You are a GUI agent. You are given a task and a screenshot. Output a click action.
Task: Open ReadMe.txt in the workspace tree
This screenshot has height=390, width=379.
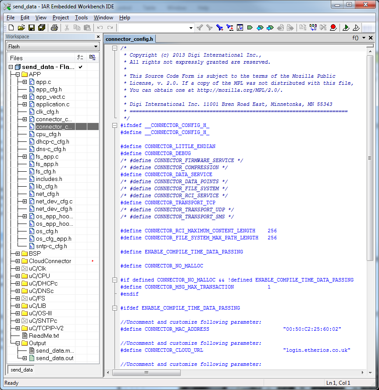tap(43, 336)
